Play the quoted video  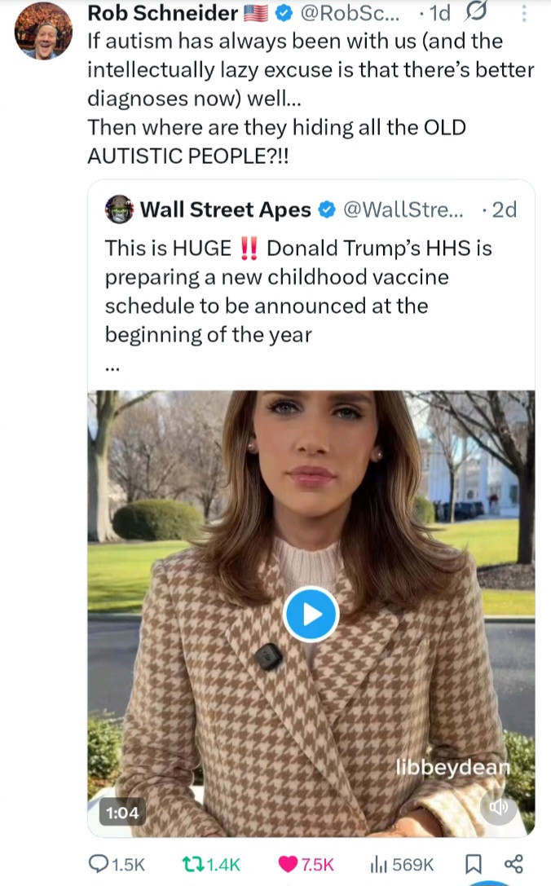pos(311,614)
